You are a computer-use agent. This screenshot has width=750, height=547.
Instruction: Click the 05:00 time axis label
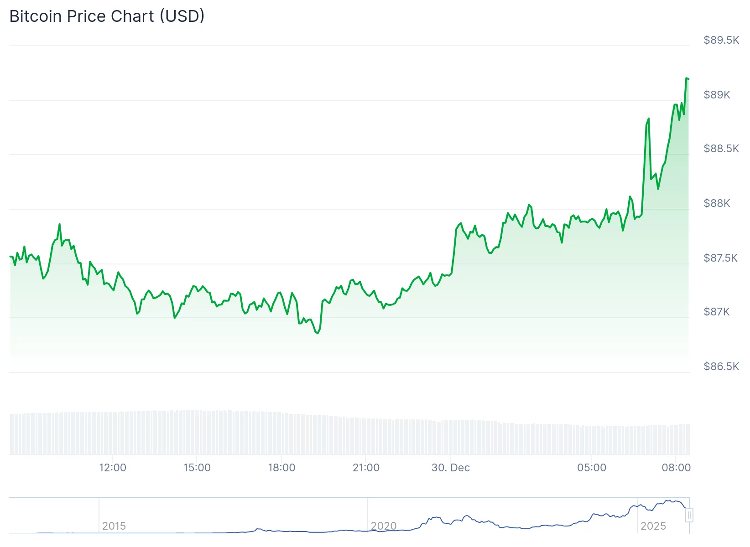pyautogui.click(x=592, y=467)
